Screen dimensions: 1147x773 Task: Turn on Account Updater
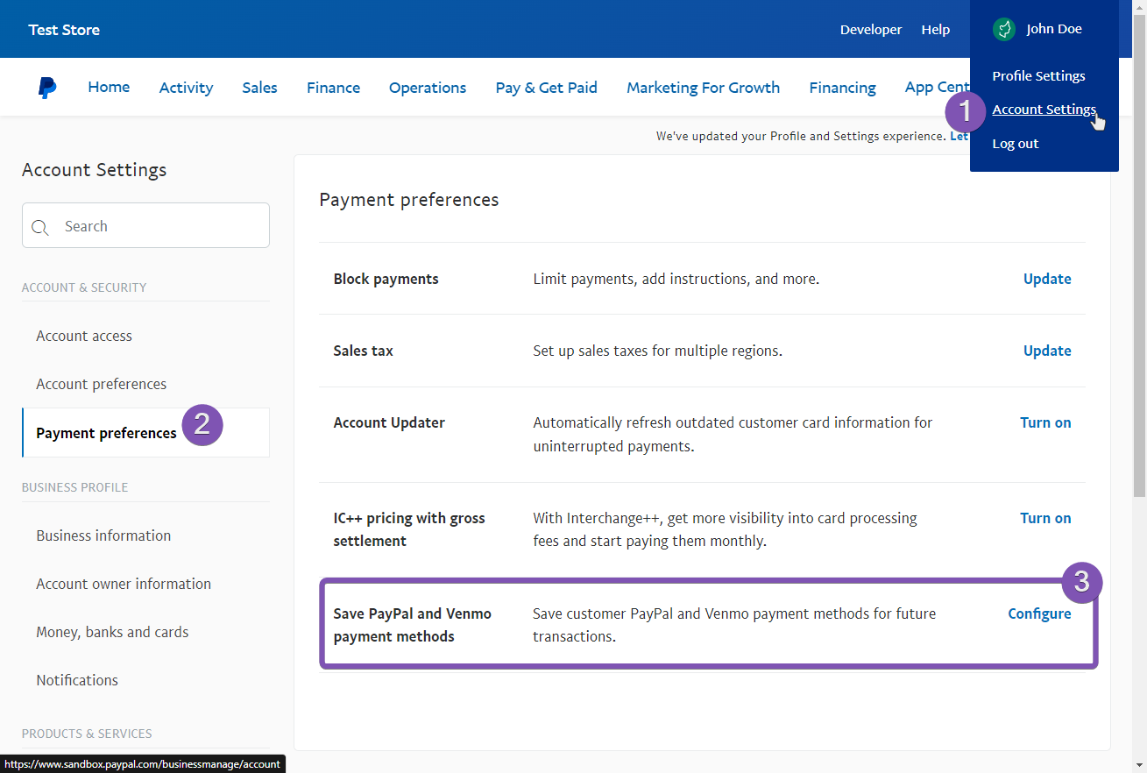coord(1044,422)
